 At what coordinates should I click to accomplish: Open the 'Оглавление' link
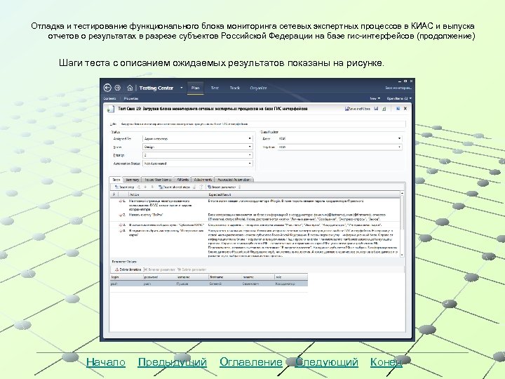point(251,362)
